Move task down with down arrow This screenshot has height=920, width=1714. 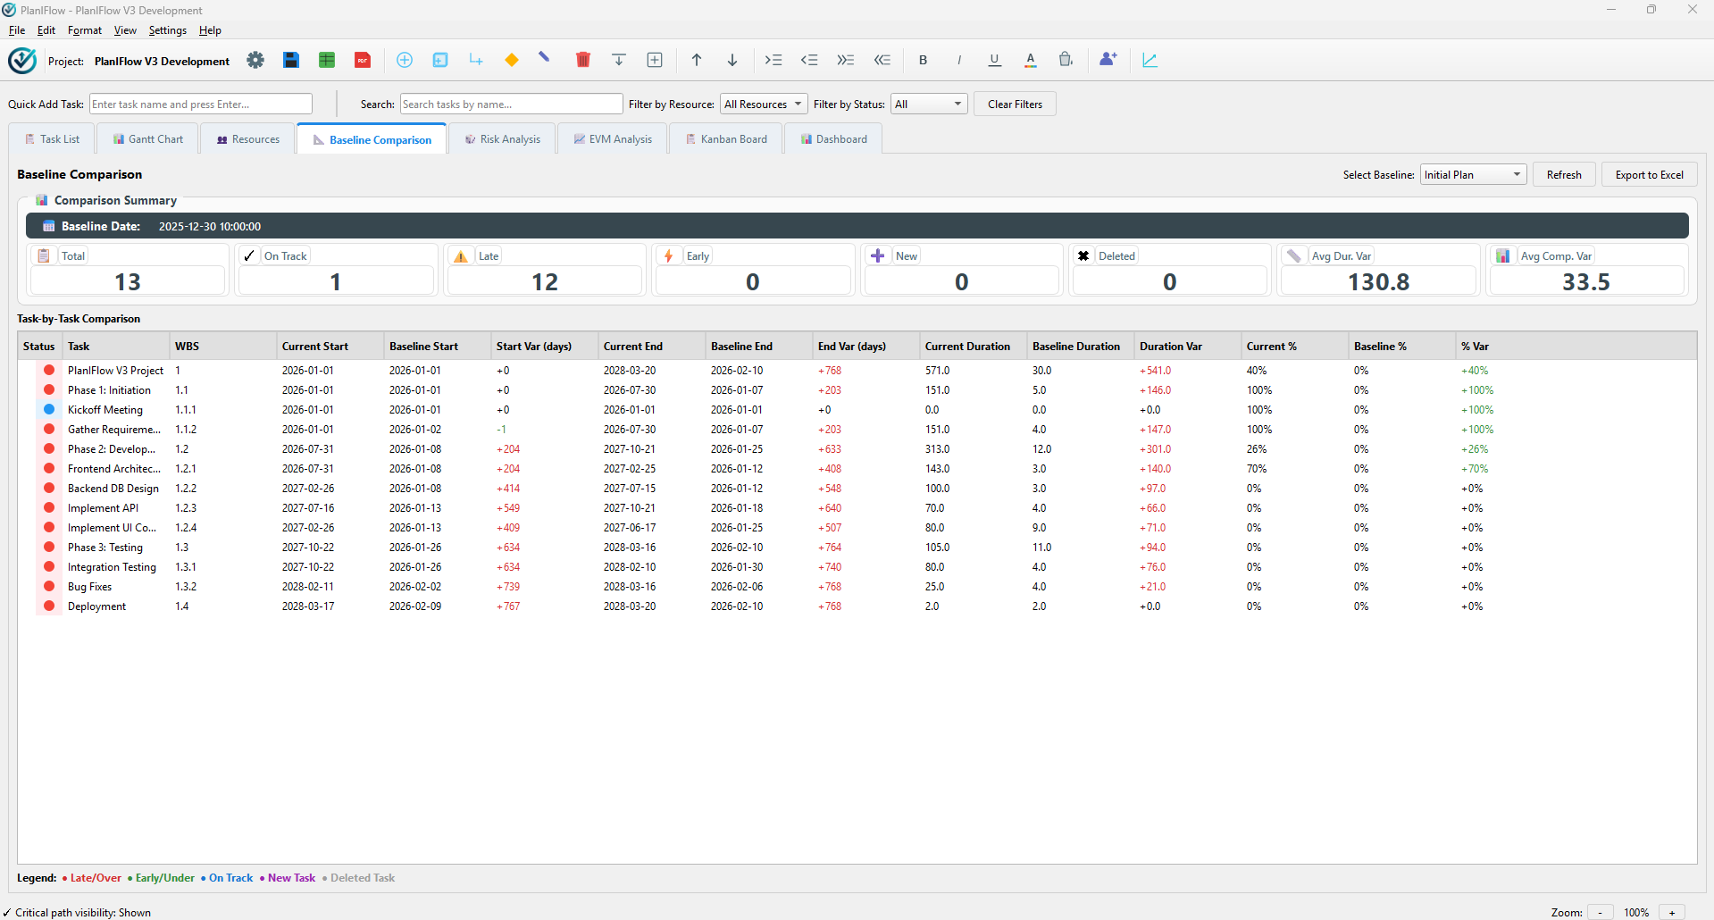point(732,60)
